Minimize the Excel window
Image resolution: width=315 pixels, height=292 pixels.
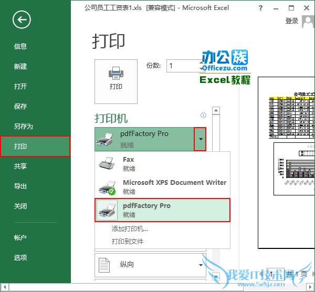[x=276, y=8]
